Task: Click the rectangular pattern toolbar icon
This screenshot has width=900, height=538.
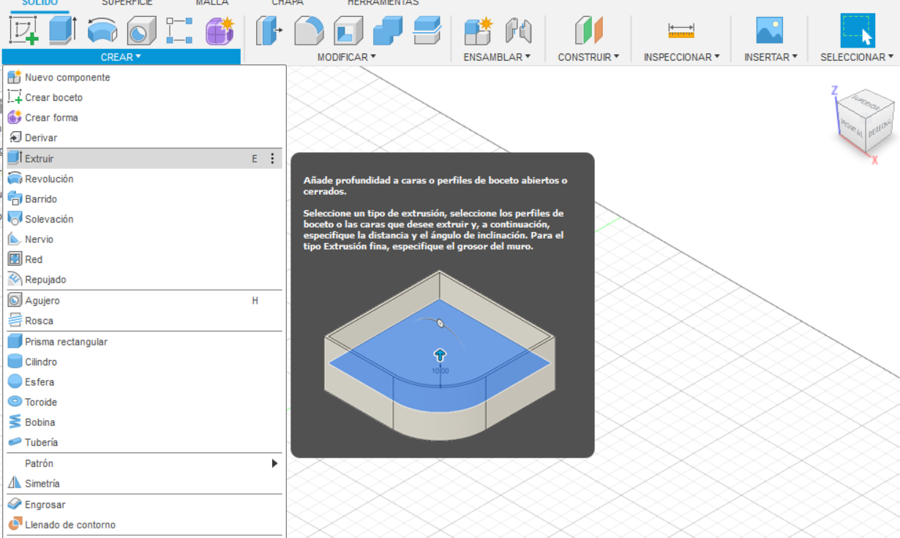Action: pyautogui.click(x=179, y=30)
